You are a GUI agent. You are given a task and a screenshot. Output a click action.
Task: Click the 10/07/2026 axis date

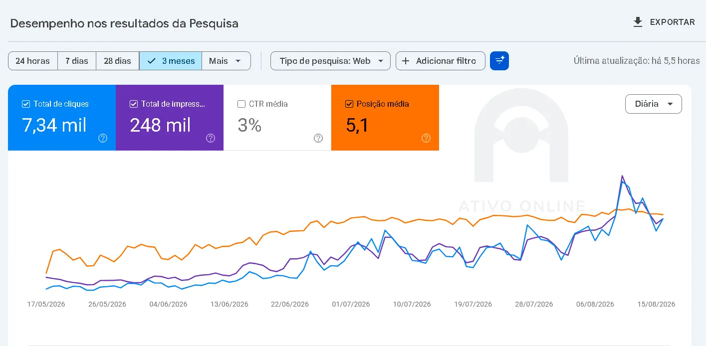click(412, 304)
